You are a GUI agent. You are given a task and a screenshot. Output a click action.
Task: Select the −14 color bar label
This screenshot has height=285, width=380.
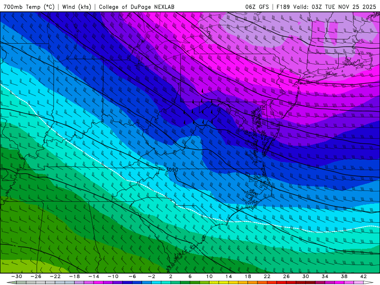(94, 276)
